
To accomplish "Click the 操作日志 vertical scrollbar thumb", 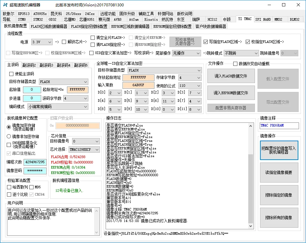I will (250, 188).
